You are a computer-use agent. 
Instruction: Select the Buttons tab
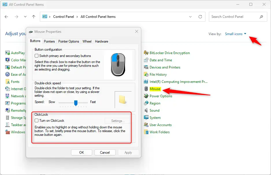coord(35,41)
